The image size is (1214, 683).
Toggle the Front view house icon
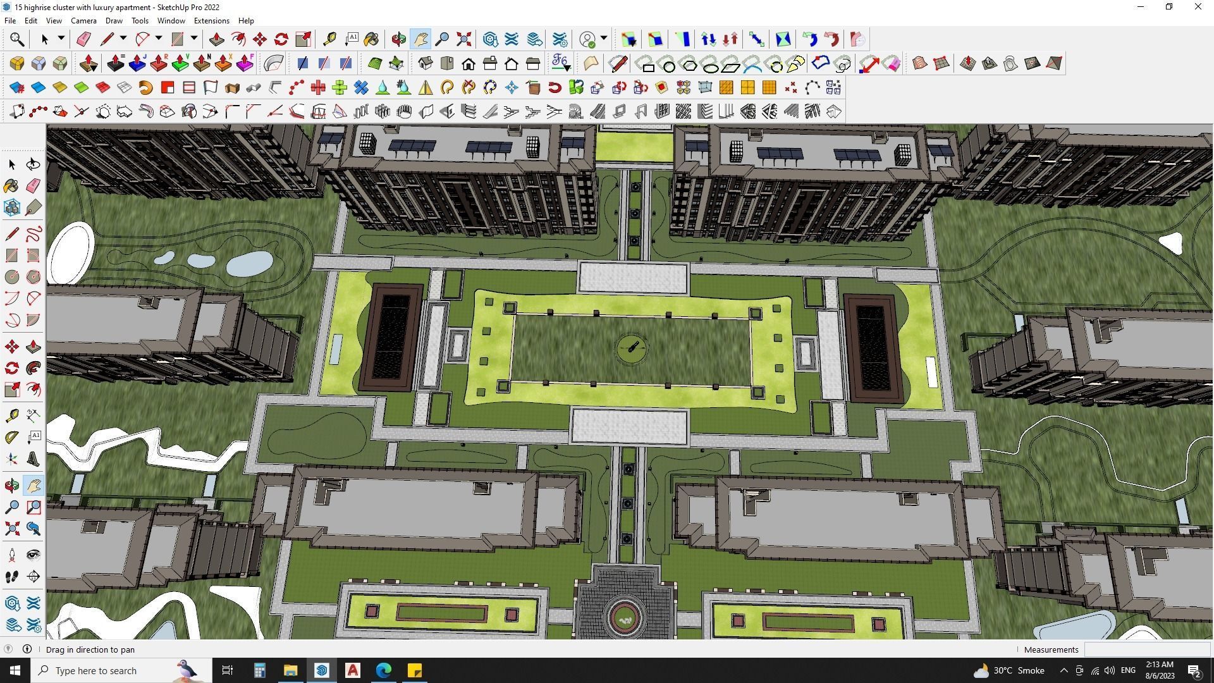[x=469, y=63]
